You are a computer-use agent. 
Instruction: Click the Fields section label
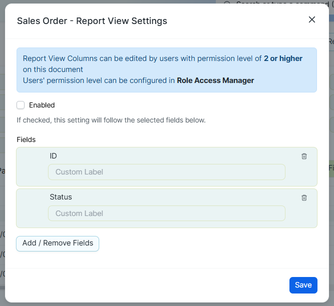26,139
